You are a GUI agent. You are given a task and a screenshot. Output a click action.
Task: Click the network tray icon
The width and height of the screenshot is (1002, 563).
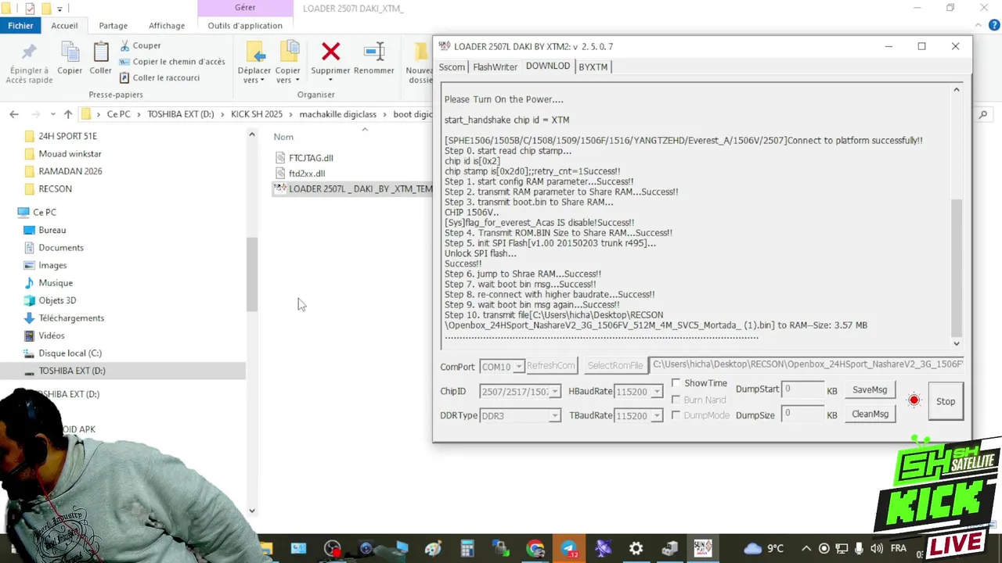coord(842,548)
